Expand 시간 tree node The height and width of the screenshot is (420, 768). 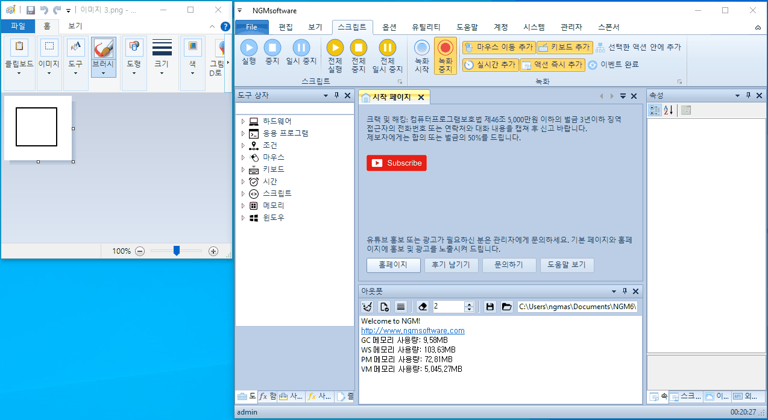click(x=243, y=181)
